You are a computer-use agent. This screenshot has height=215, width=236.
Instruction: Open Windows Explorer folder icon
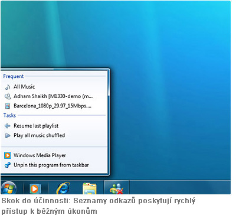pyautogui.click(x=90, y=188)
